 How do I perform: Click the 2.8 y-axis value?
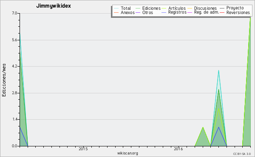coord(14,93)
